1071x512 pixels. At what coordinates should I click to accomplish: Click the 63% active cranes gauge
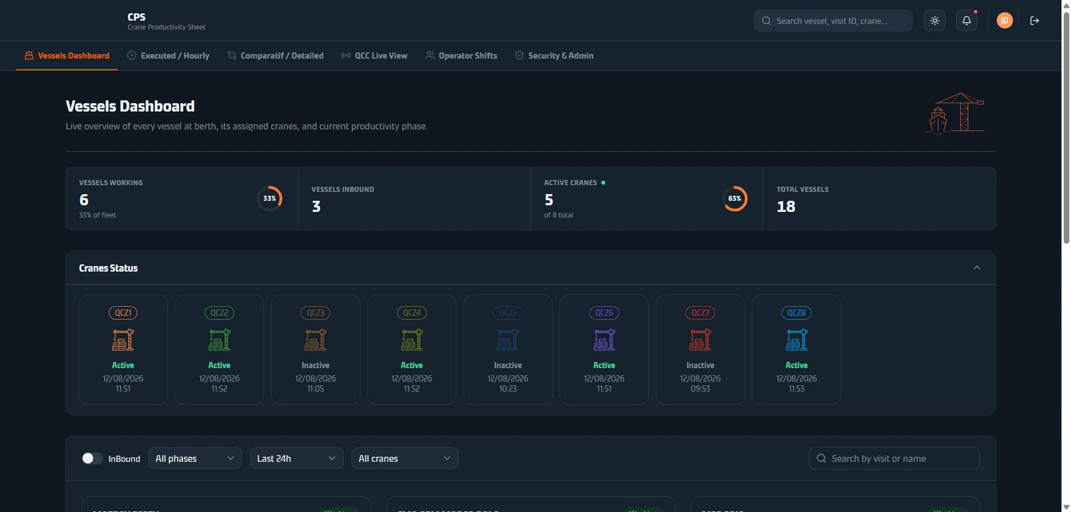(x=735, y=199)
